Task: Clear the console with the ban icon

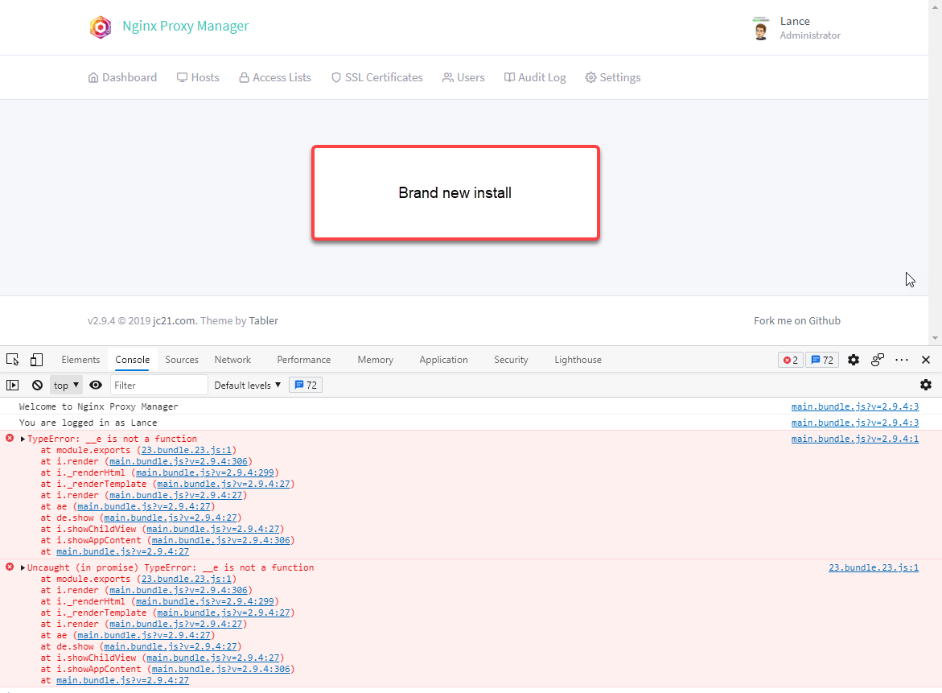Action: (37, 385)
